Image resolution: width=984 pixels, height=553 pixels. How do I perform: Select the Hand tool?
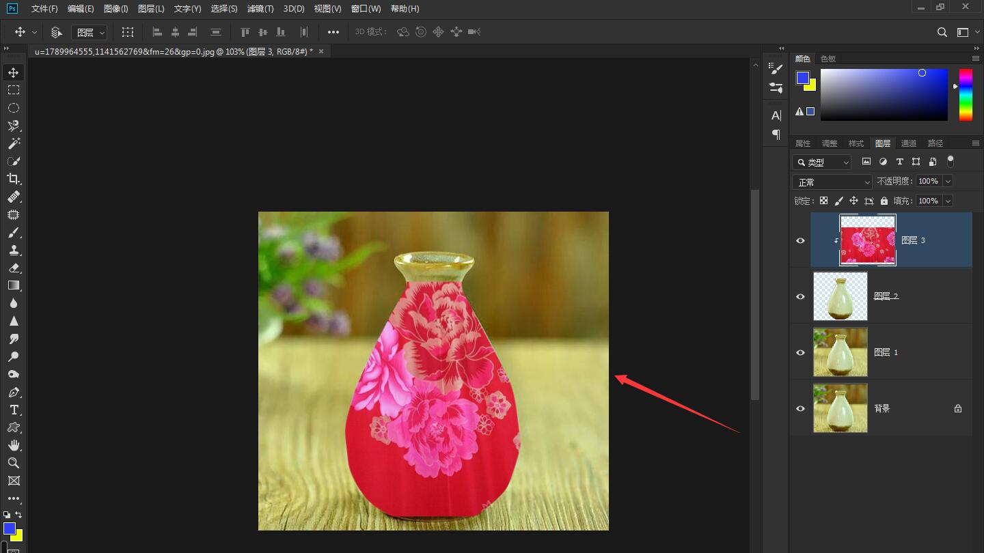[x=14, y=445]
